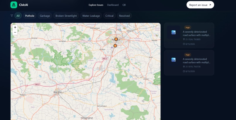Click the CivicAI green logo icon
The width and height of the screenshot is (236, 120).
point(14,5)
